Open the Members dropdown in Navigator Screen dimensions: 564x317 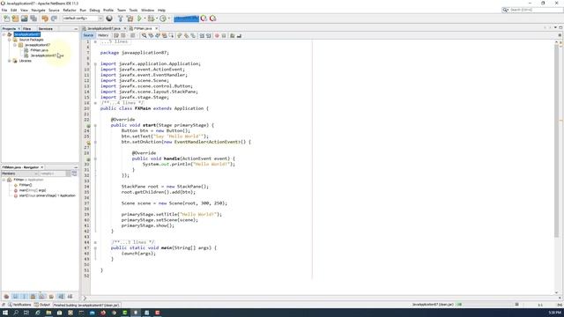click(x=19, y=173)
